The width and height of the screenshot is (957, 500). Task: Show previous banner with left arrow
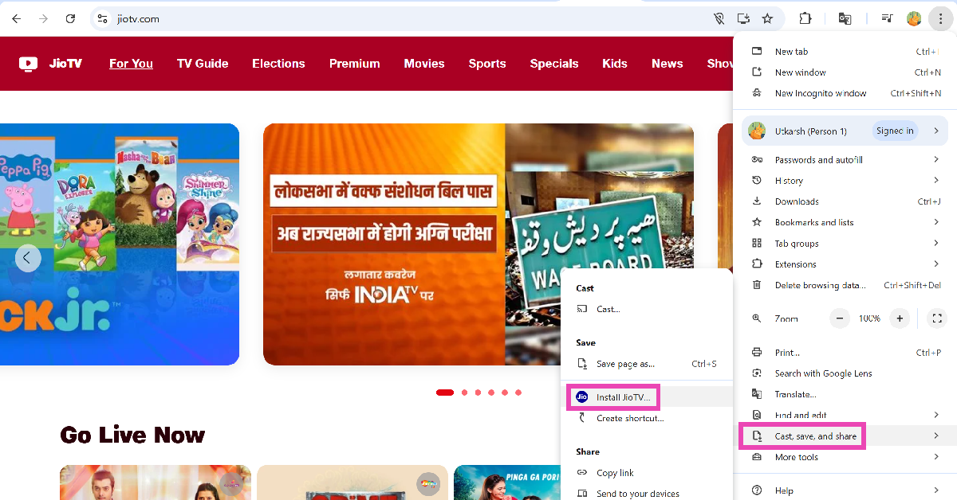(x=28, y=258)
